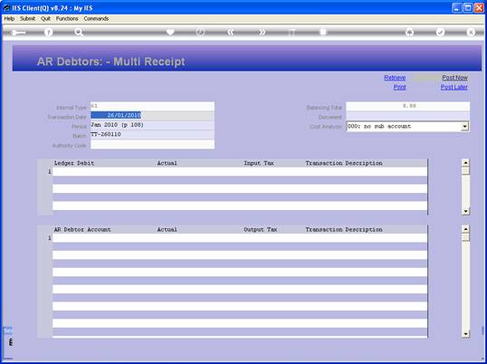
Task: Click the checkmark confirm toolbar icon
Action: click(x=440, y=33)
